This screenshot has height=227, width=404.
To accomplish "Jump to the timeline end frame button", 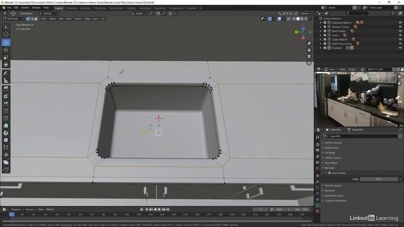I will (168, 209).
